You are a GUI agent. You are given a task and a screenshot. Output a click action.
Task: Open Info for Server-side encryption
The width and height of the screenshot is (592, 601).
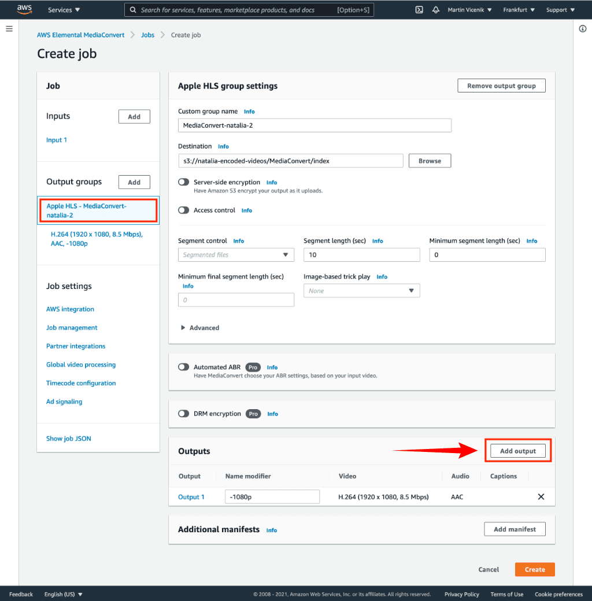pyautogui.click(x=272, y=183)
